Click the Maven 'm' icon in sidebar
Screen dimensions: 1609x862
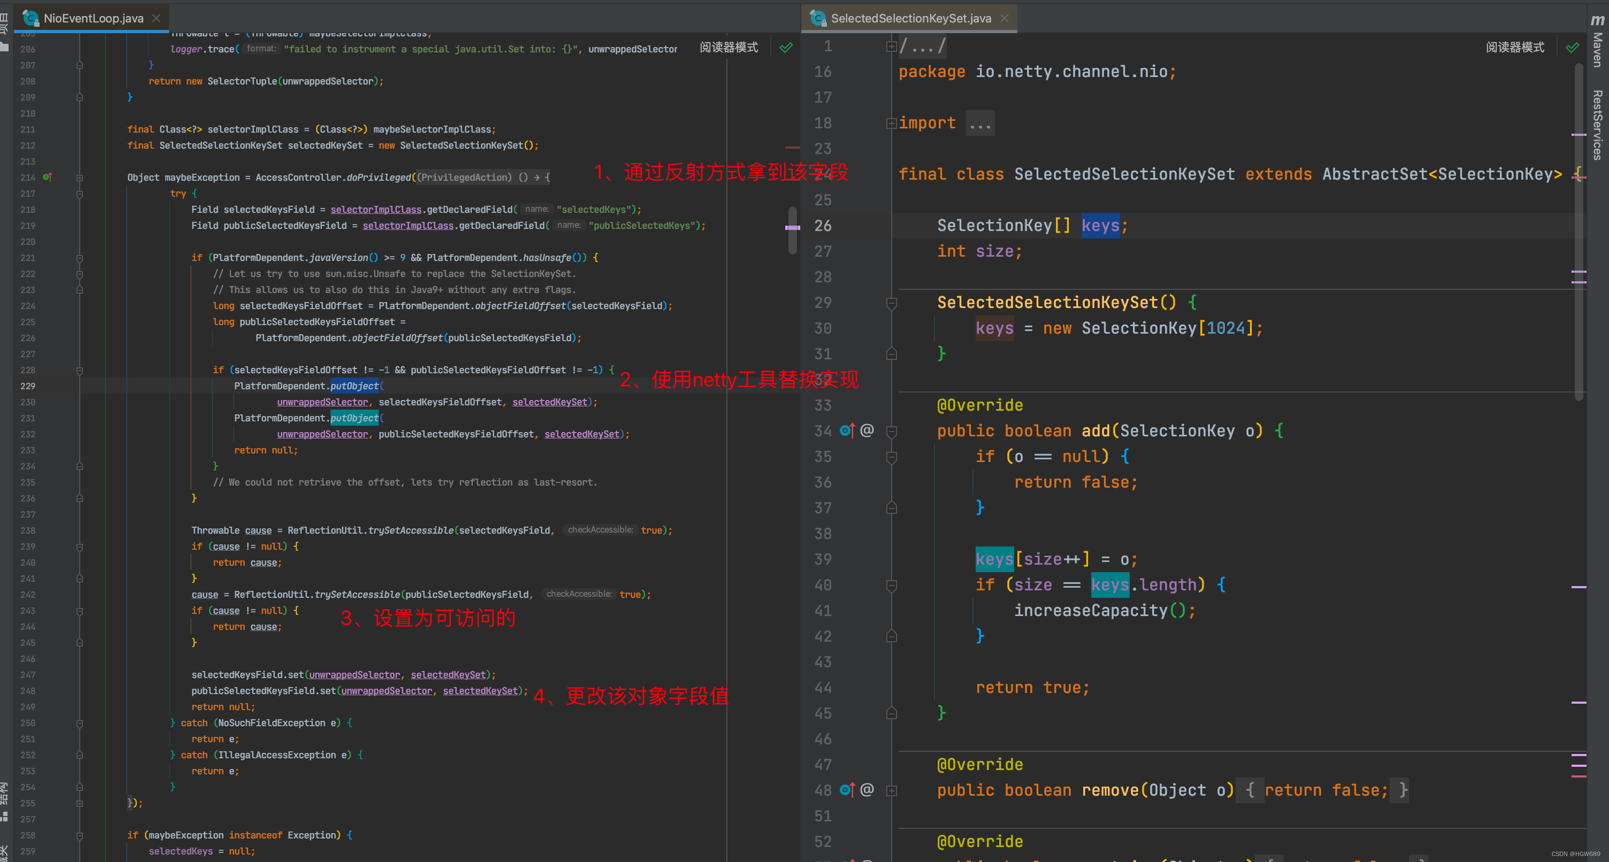[1598, 20]
